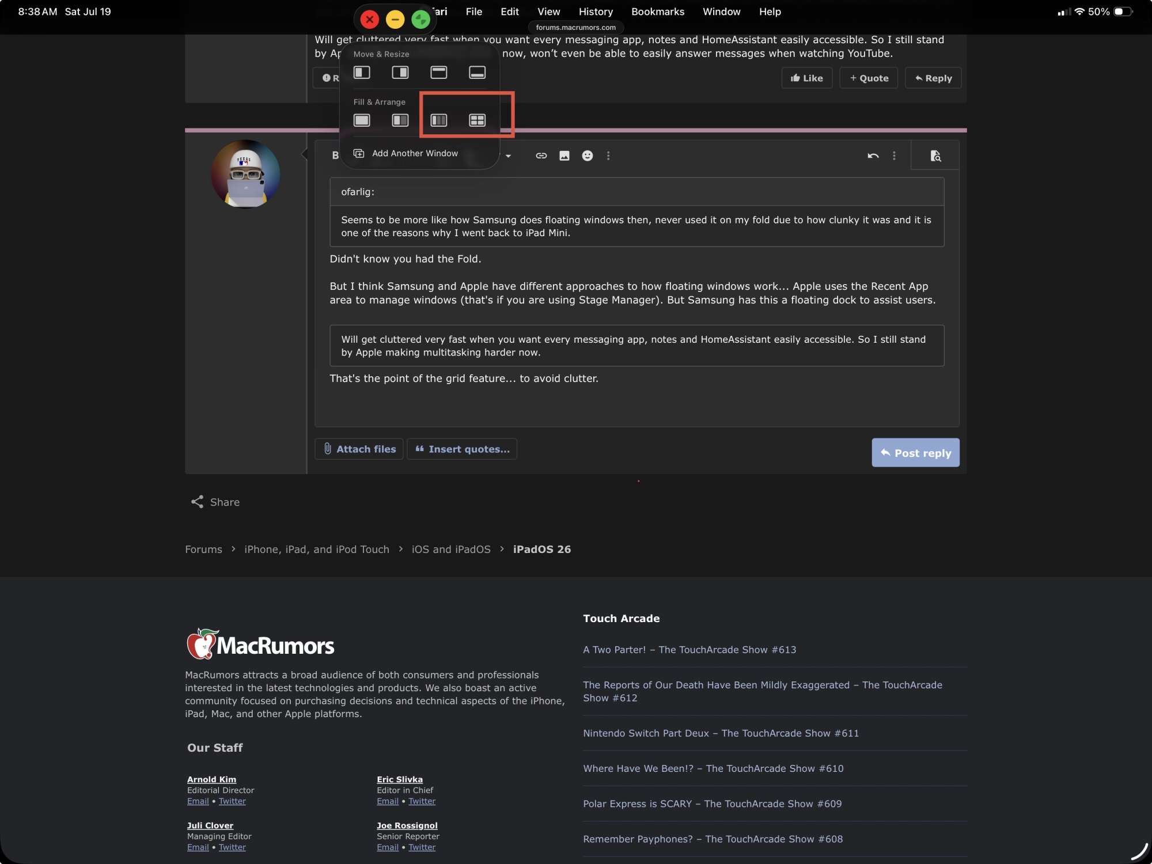This screenshot has width=1152, height=864.
Task: Open Eric Slivka staff profile
Action: pos(400,779)
